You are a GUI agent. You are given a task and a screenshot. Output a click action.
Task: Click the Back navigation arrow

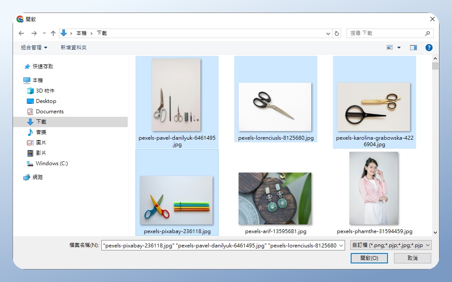point(21,33)
